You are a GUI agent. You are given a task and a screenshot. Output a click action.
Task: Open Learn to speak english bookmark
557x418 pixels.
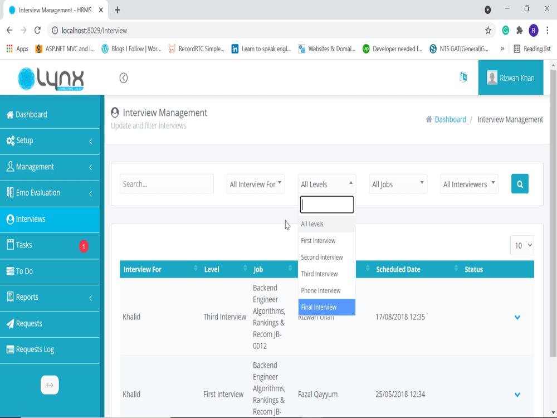pos(261,48)
